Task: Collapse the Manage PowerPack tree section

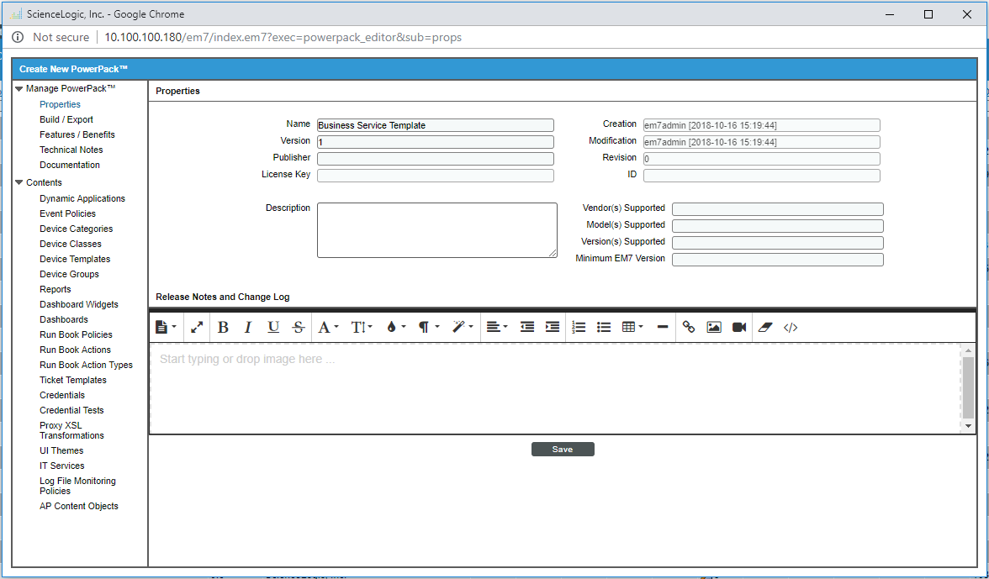Action: coord(19,89)
